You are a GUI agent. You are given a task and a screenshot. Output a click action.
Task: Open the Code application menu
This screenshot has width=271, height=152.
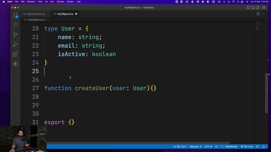[10, 2]
